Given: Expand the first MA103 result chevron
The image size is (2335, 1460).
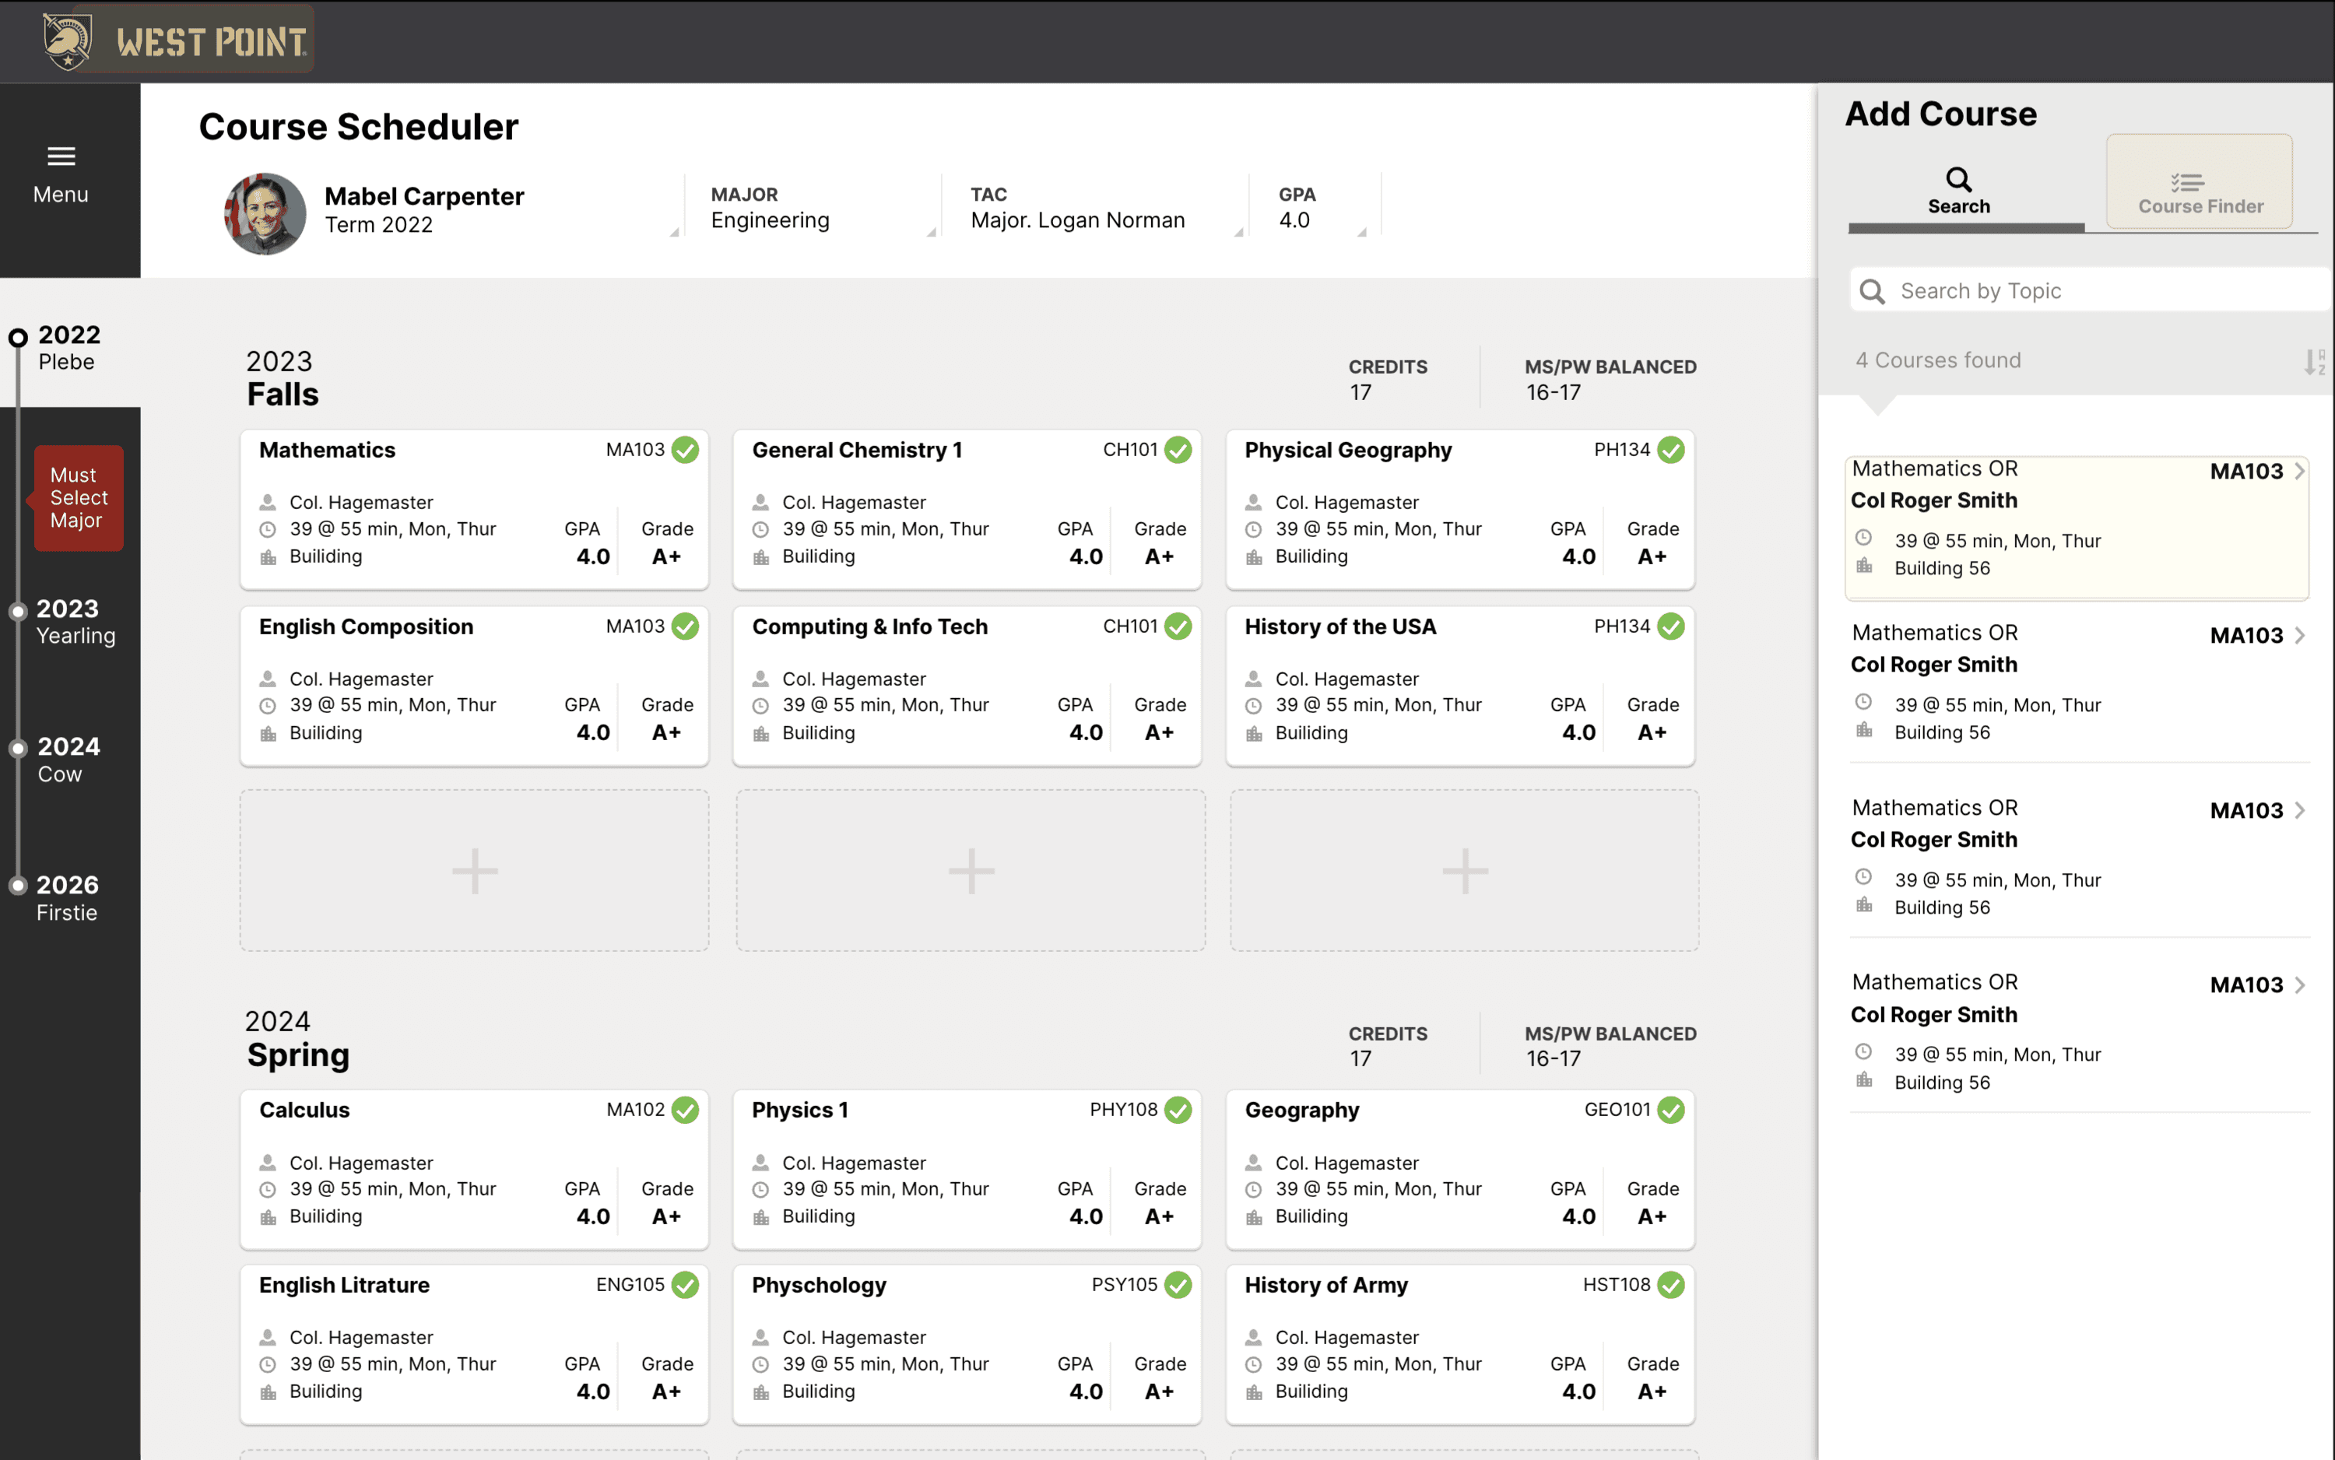Looking at the screenshot, I should [2299, 471].
